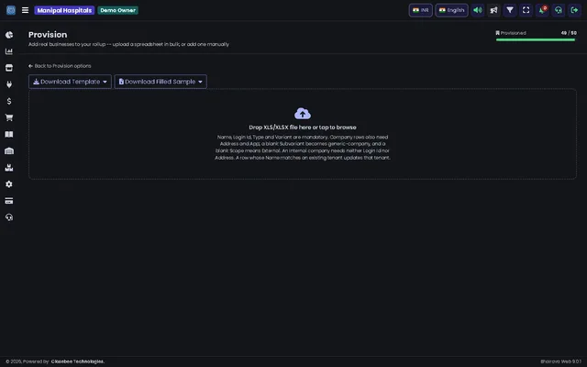Open the pie chart dashboard in sidebar
The image size is (587, 367).
(x=9, y=35)
